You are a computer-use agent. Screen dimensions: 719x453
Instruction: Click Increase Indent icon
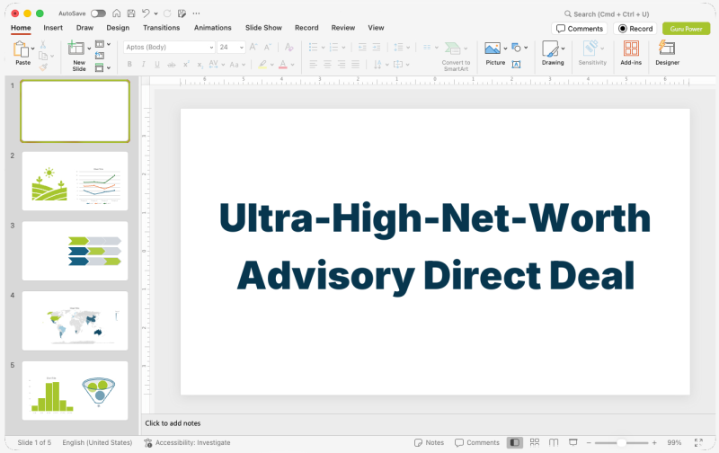click(377, 47)
